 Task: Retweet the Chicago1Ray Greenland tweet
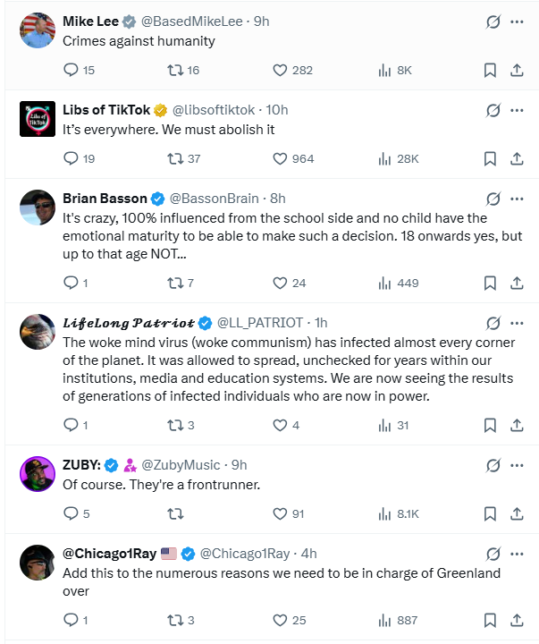[176, 620]
